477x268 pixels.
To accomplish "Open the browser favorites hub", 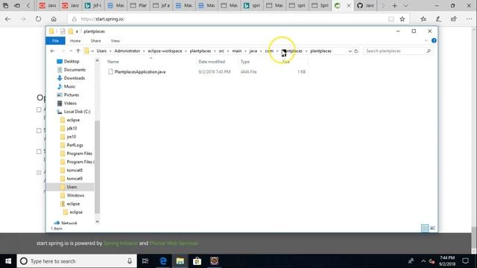I will [x=423, y=19].
